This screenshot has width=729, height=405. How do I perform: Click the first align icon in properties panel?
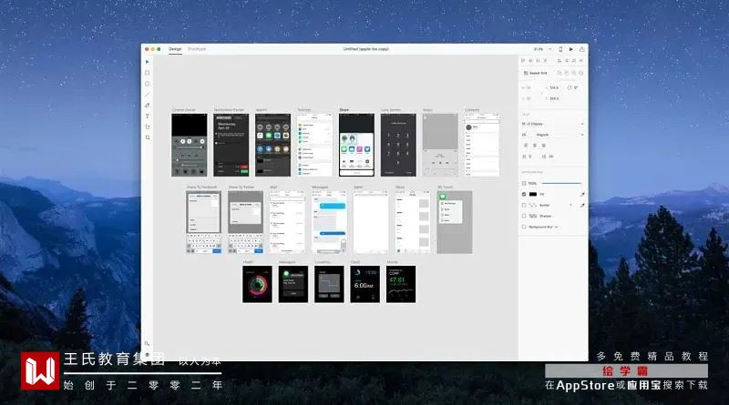[x=523, y=60]
